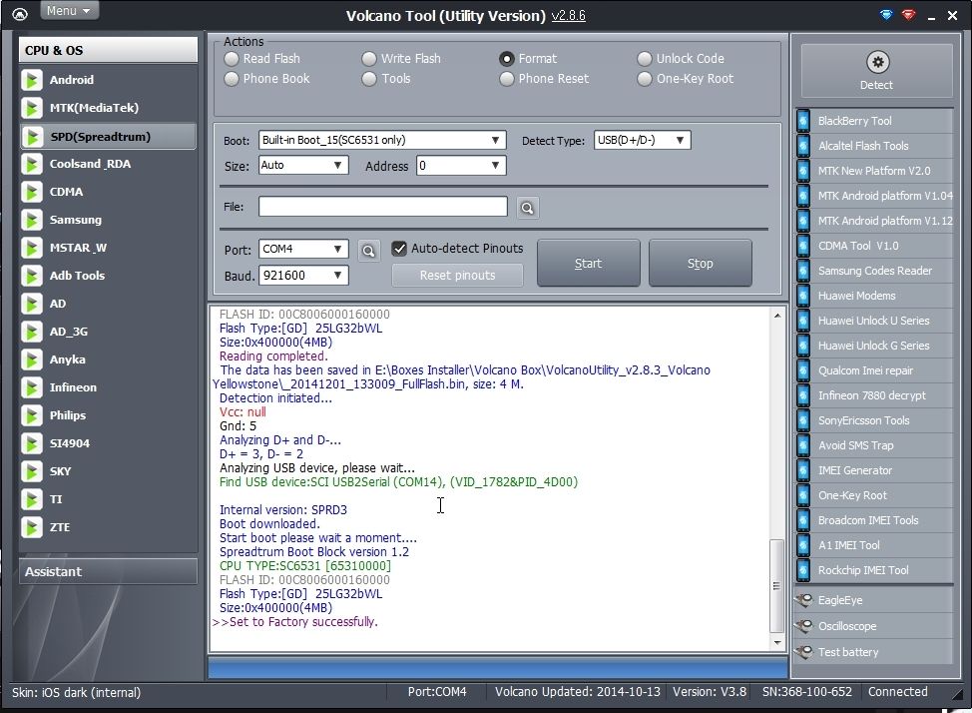Click the Detect gear icon
972x713 pixels.
click(877, 62)
